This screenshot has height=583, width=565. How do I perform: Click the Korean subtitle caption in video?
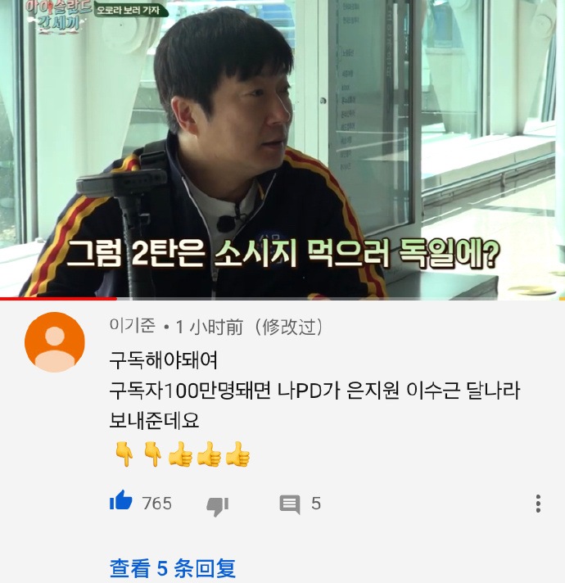(282, 254)
